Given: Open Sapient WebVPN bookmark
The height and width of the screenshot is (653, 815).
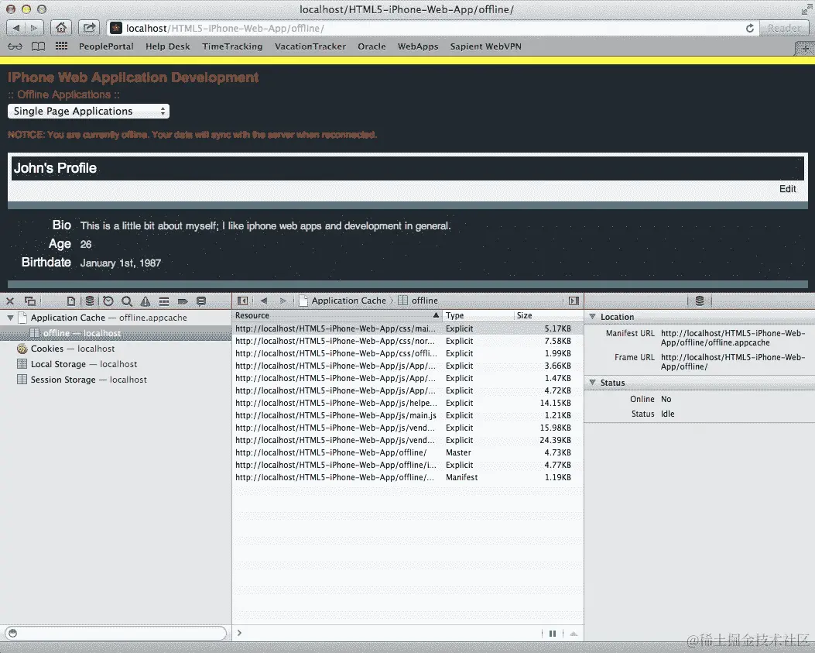Looking at the screenshot, I should point(485,46).
